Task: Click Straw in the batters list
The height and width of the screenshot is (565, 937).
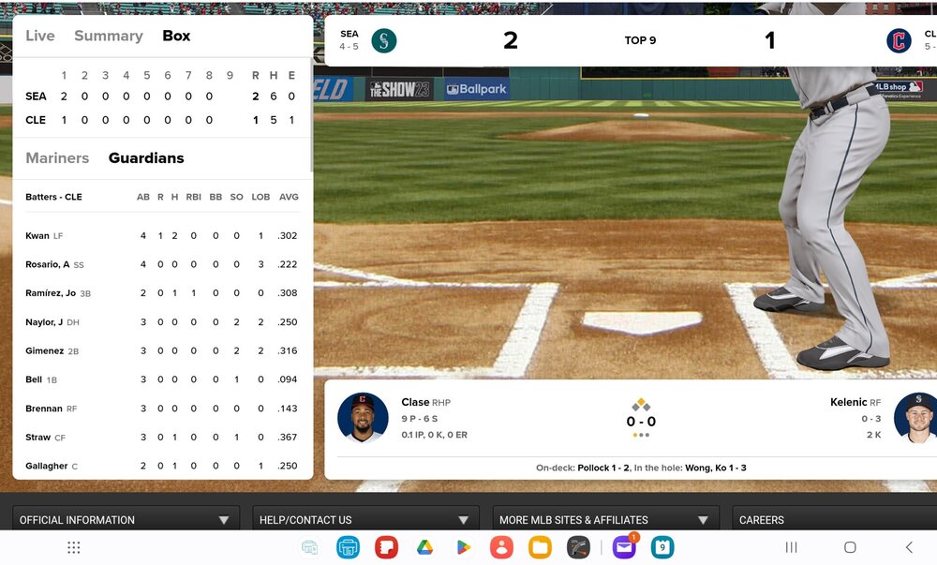Action: click(37, 438)
